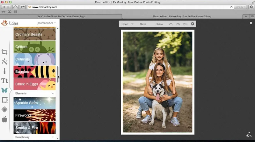Click the settings gear in editor toolbar
Screen dimensions: 255x142
click(x=193, y=24)
